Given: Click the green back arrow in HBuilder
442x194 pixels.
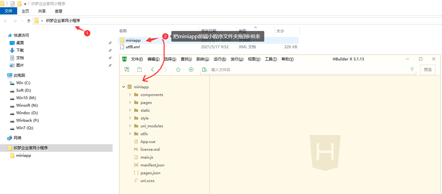Looking at the screenshot, I should click(x=152, y=70).
